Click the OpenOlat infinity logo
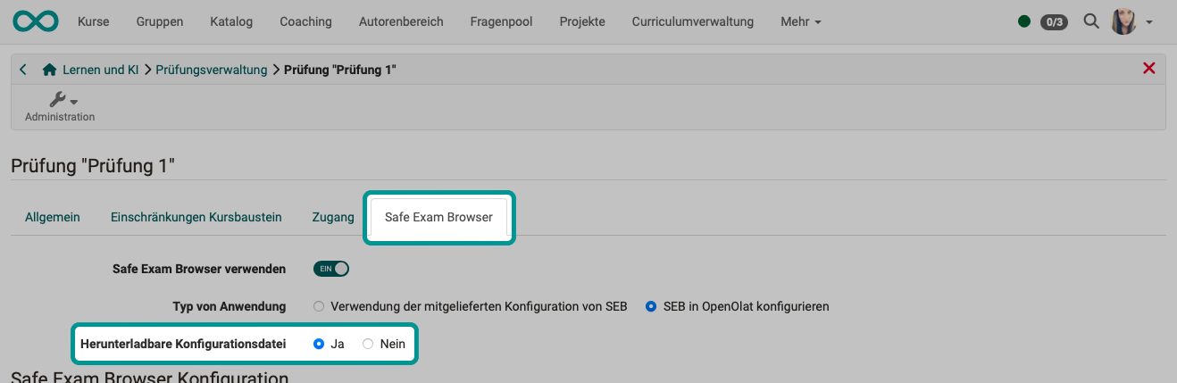Viewport: 1177px width, 383px height. click(36, 21)
